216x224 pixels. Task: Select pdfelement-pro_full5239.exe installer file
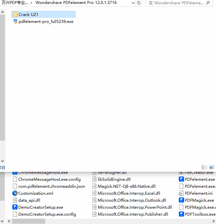pyautogui.click(x=46, y=22)
